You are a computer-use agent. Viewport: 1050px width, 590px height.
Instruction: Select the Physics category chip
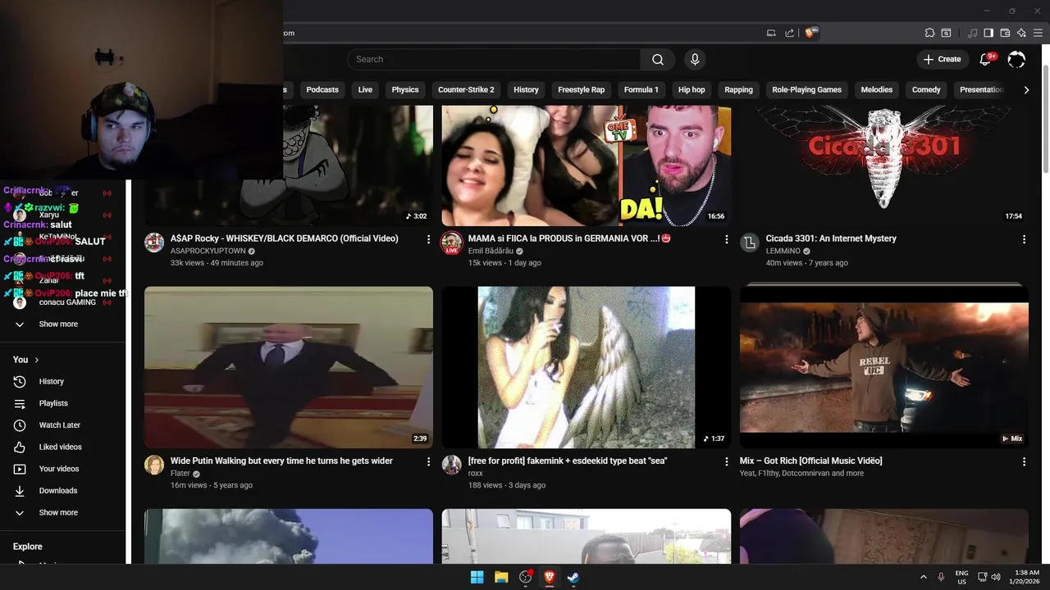tap(405, 90)
